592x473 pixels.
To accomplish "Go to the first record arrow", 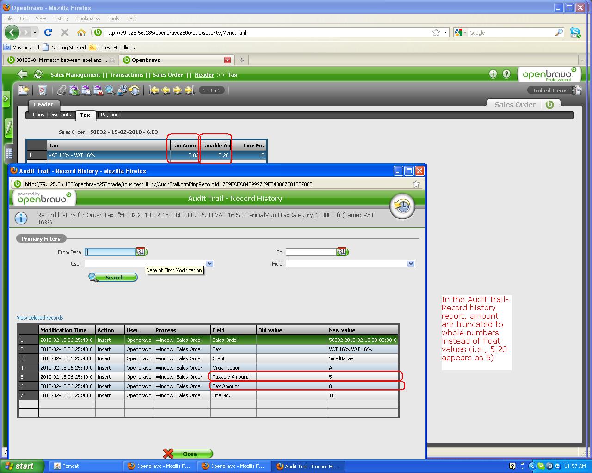I will pyautogui.click(x=154, y=90).
